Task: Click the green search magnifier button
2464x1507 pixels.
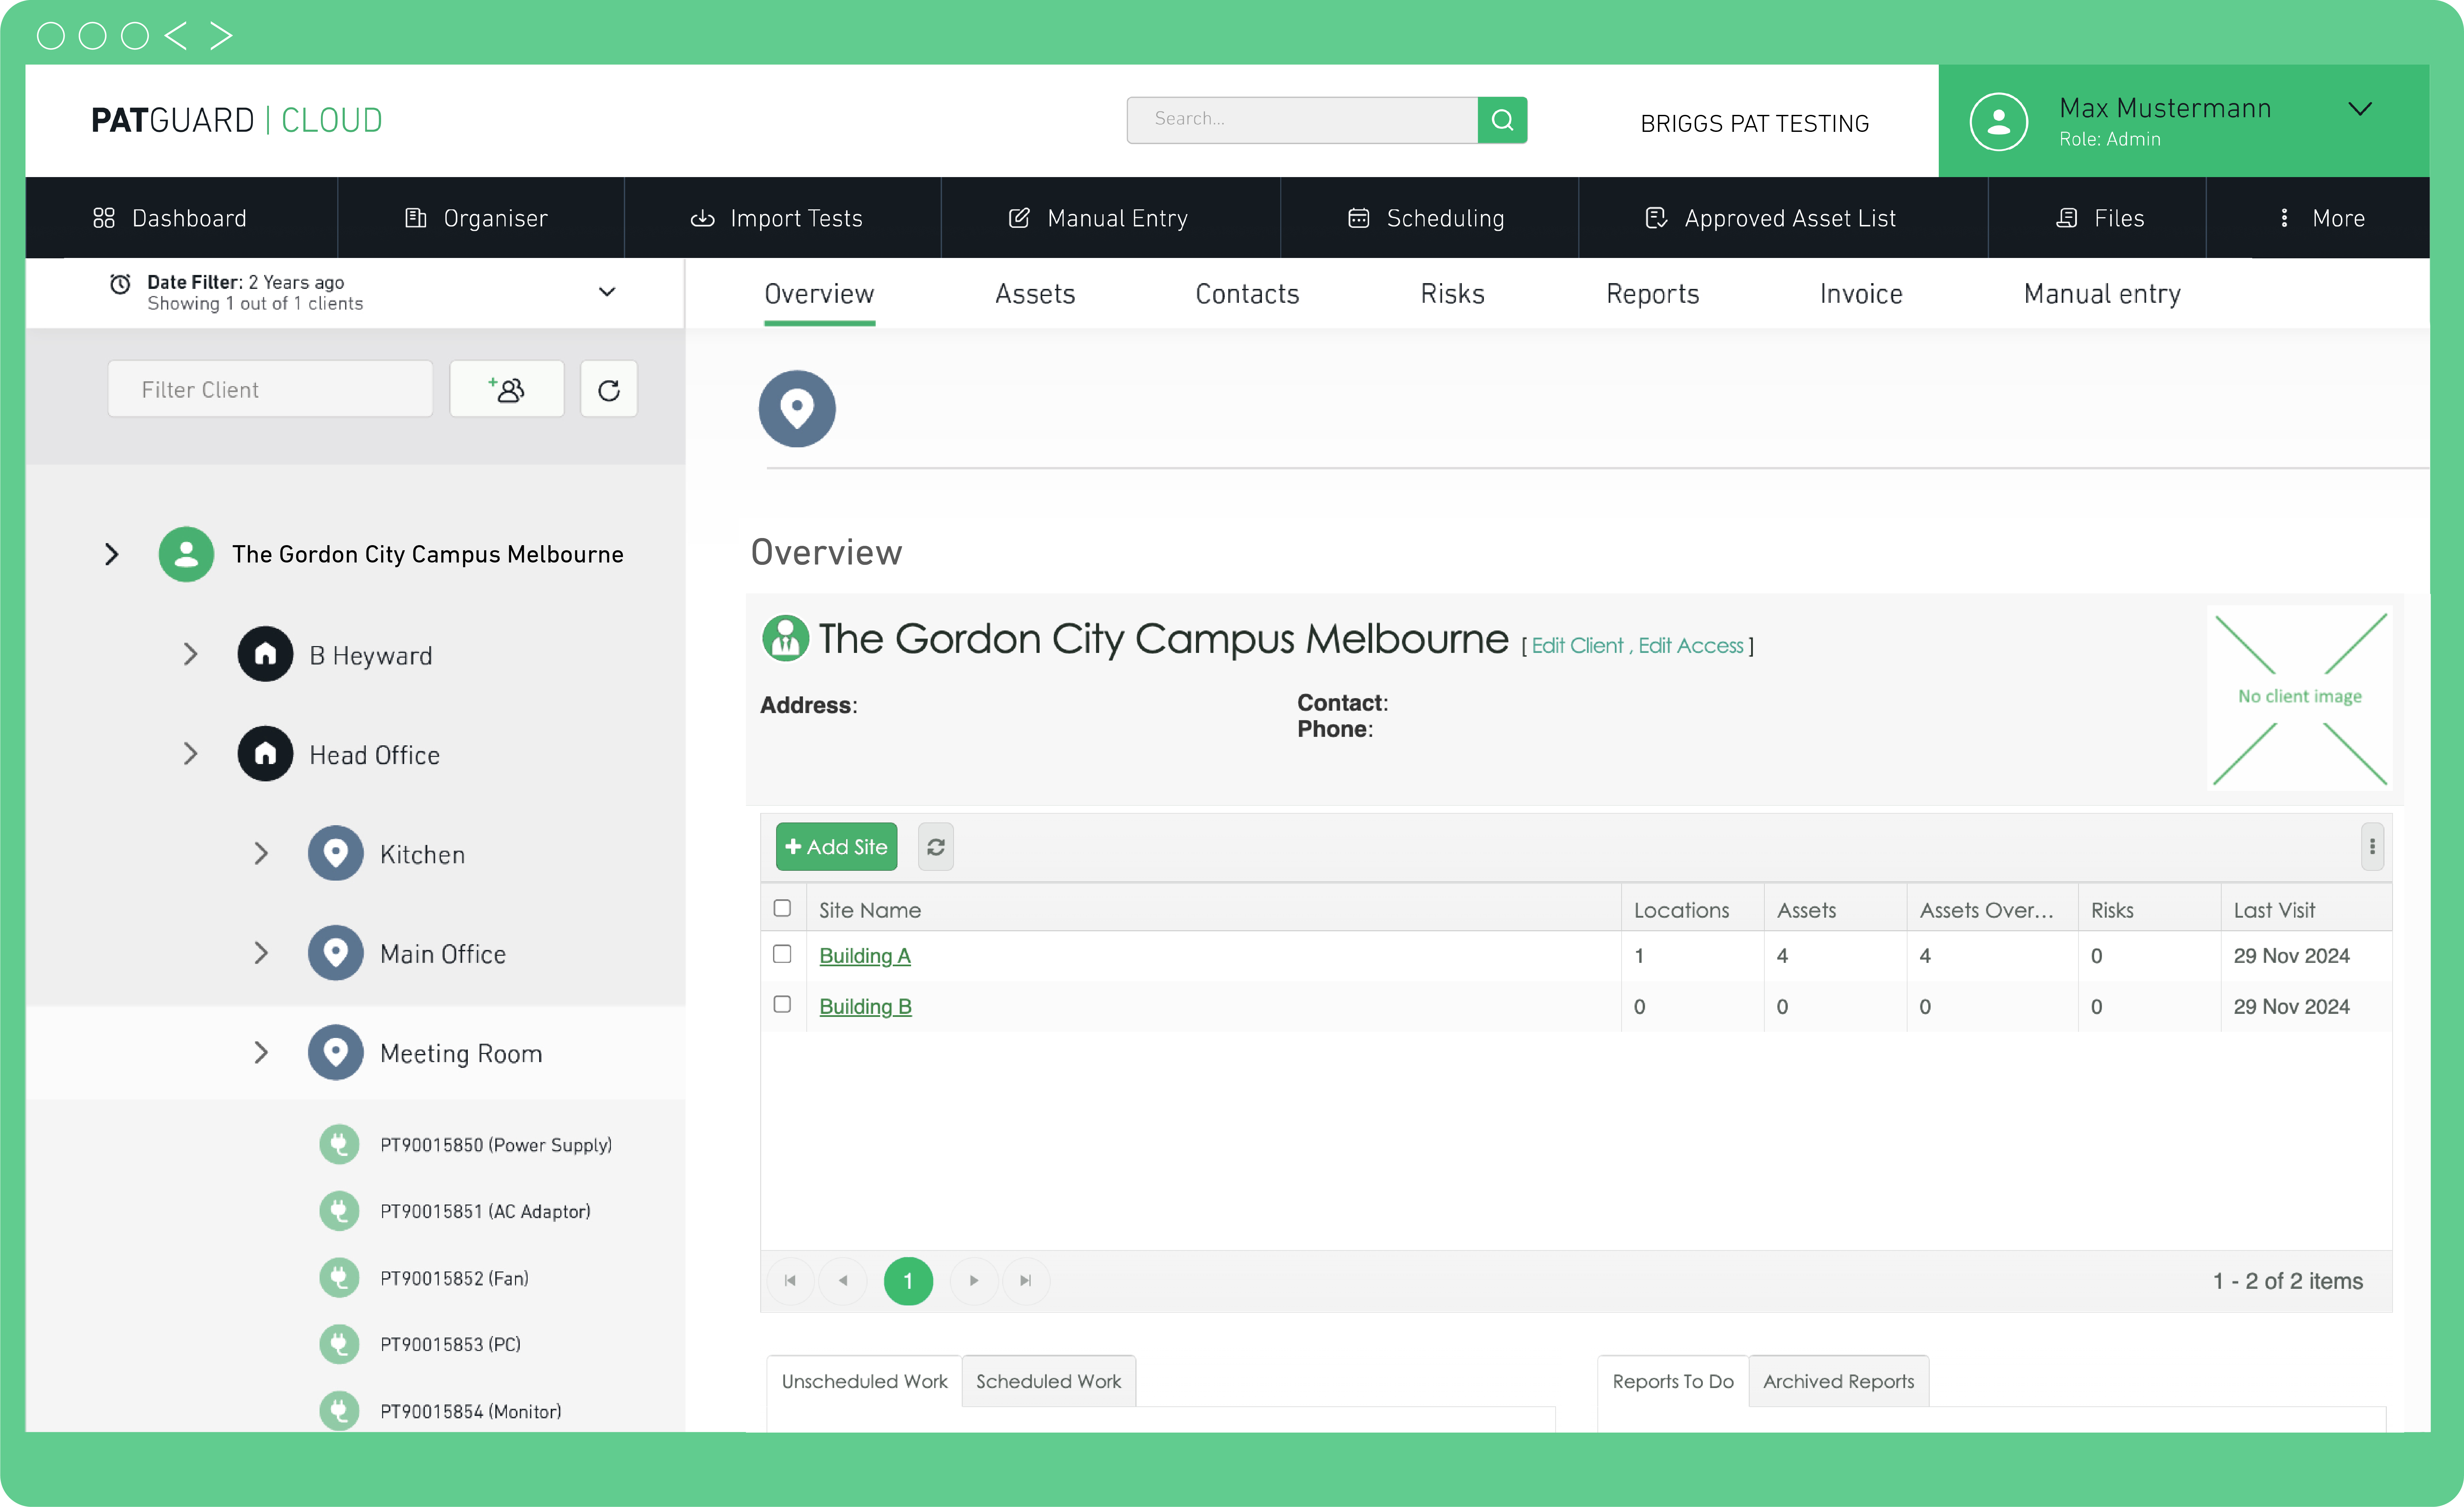Action: 1502,120
